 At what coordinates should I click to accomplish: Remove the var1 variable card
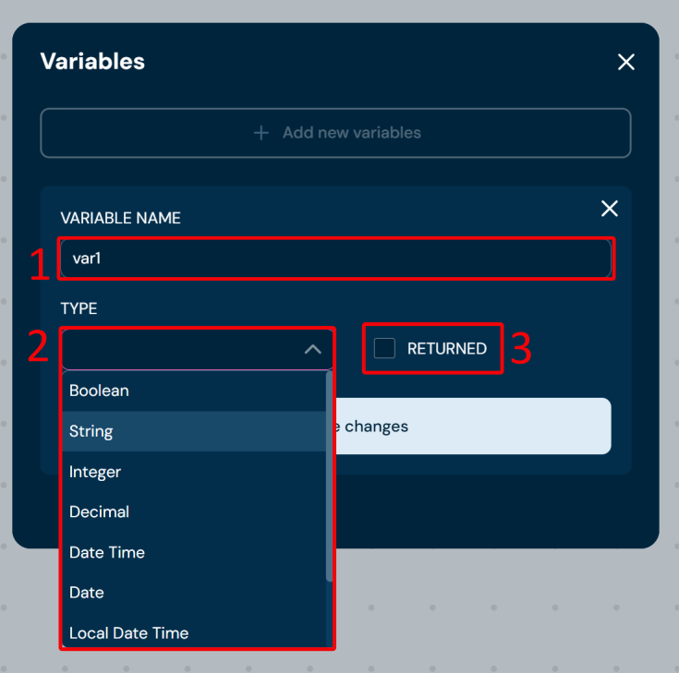[609, 209]
